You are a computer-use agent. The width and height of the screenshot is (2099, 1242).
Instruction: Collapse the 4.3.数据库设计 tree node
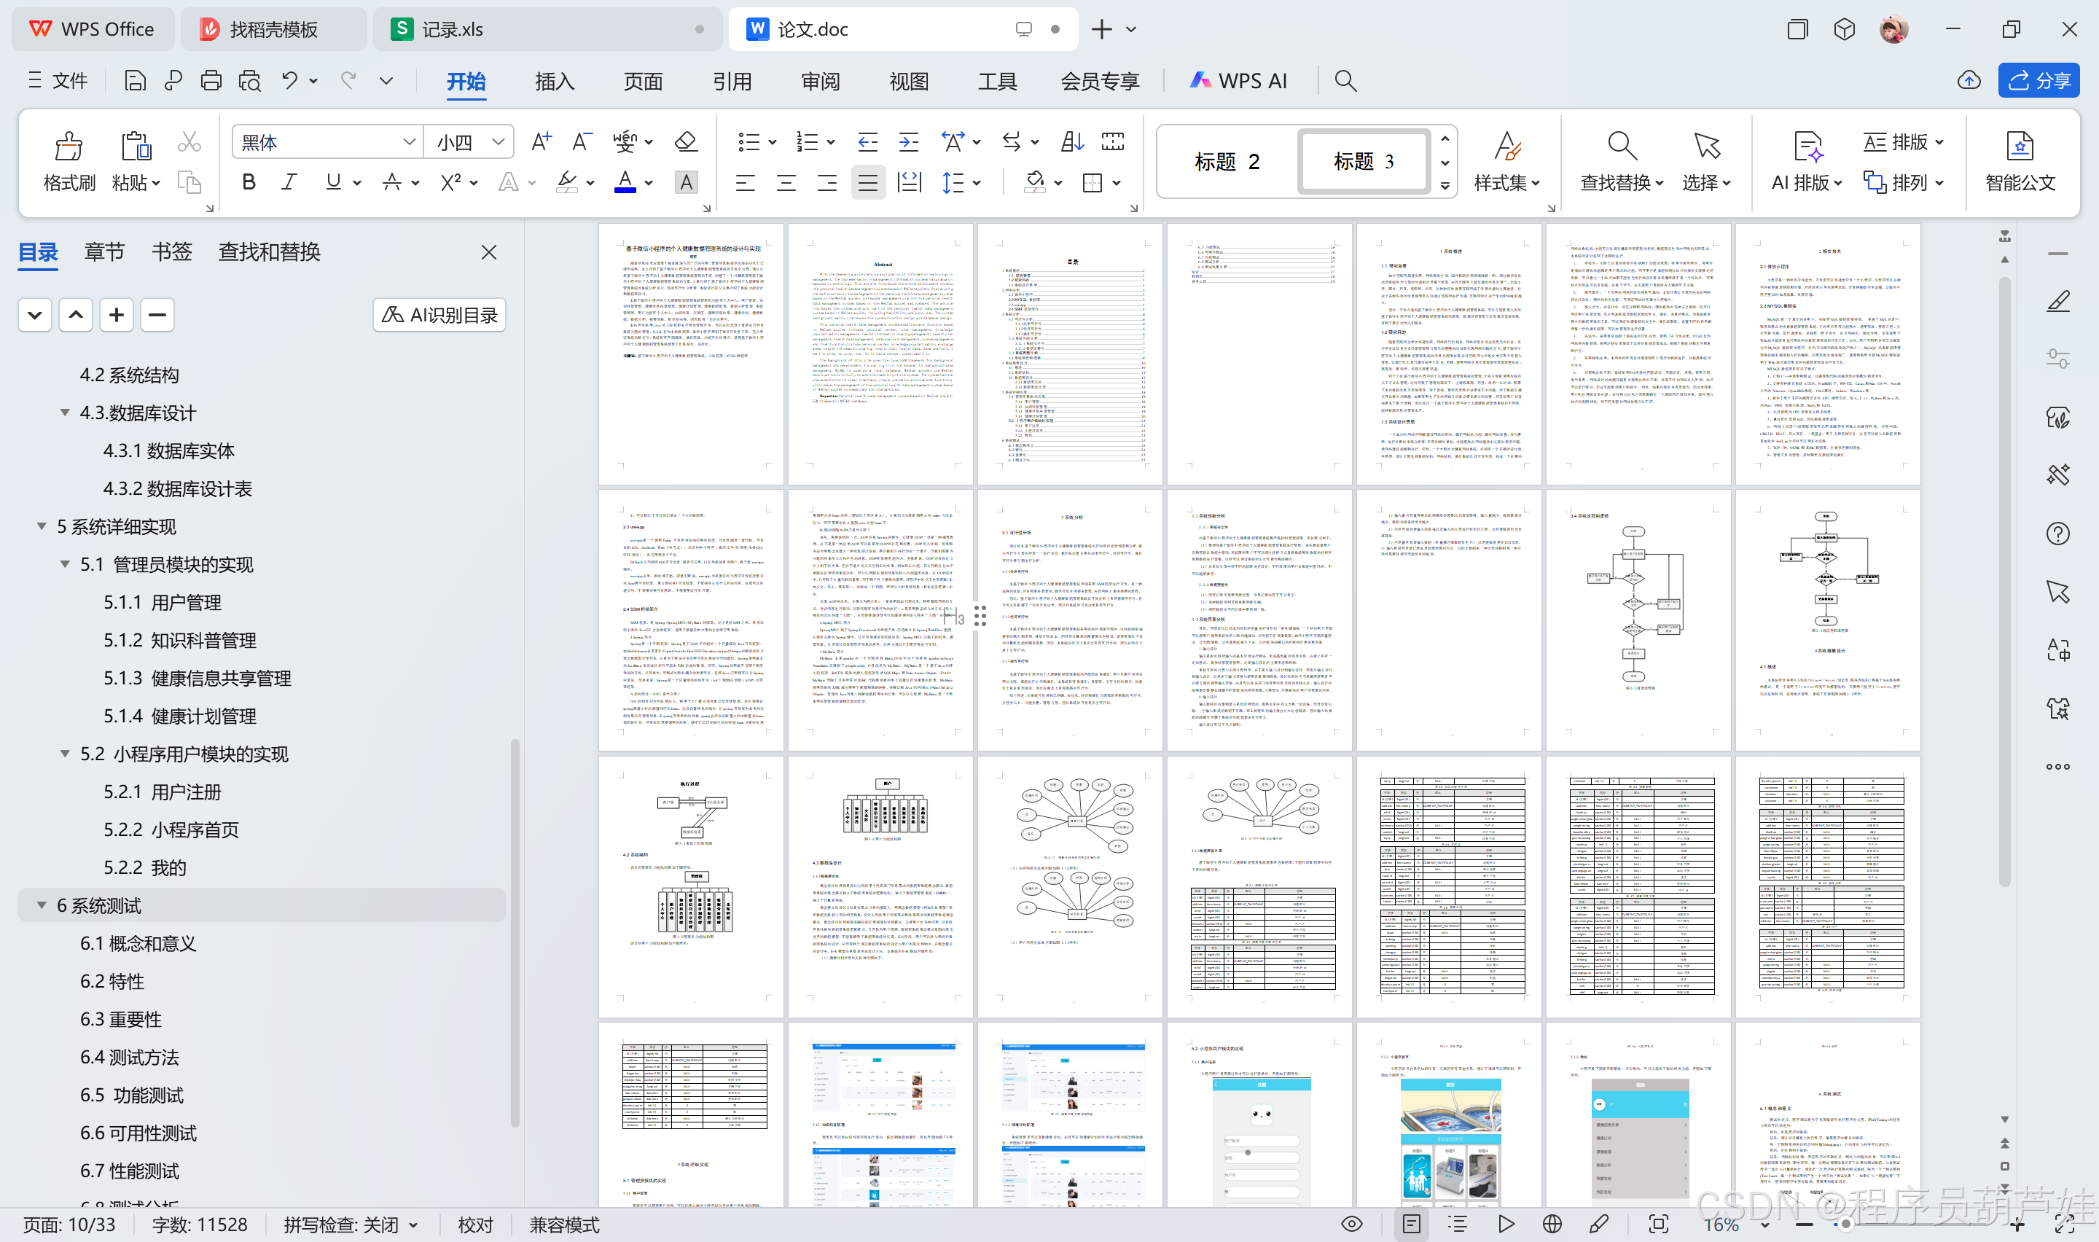64,413
